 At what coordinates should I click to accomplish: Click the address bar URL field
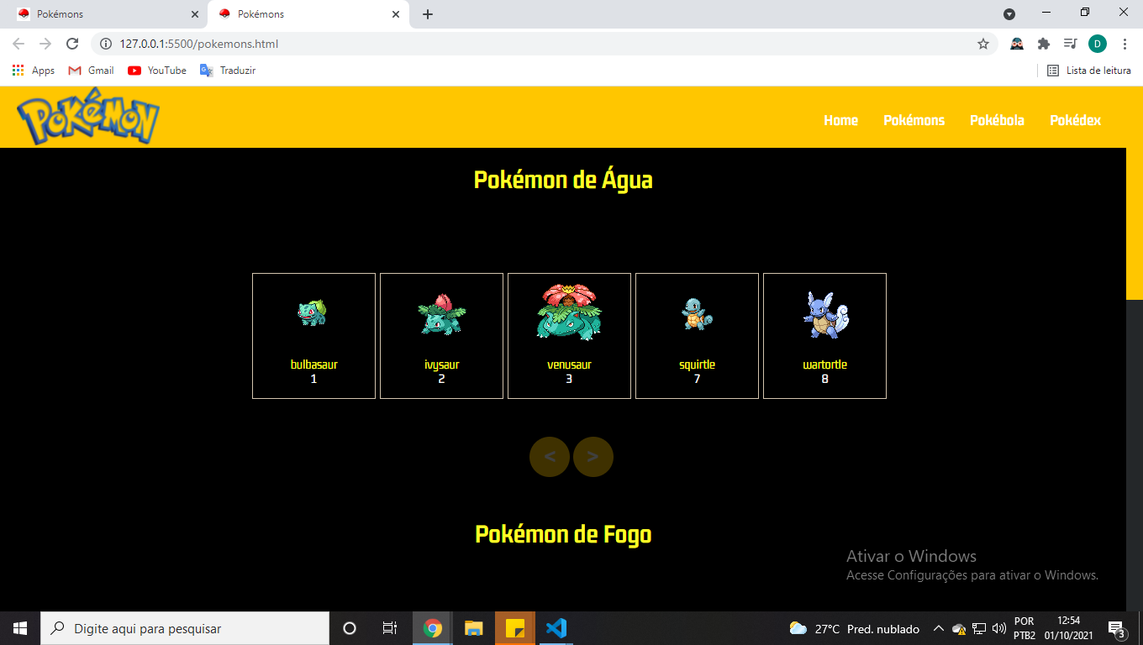(543, 44)
